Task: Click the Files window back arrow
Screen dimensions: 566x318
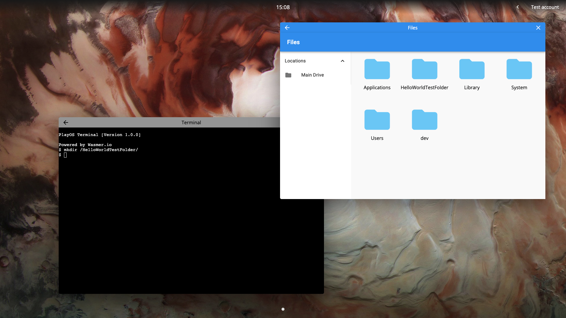Action: [287, 28]
